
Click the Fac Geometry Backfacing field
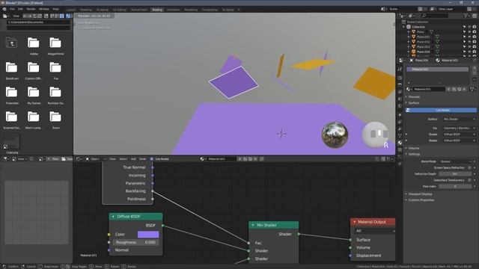[x=460, y=129]
